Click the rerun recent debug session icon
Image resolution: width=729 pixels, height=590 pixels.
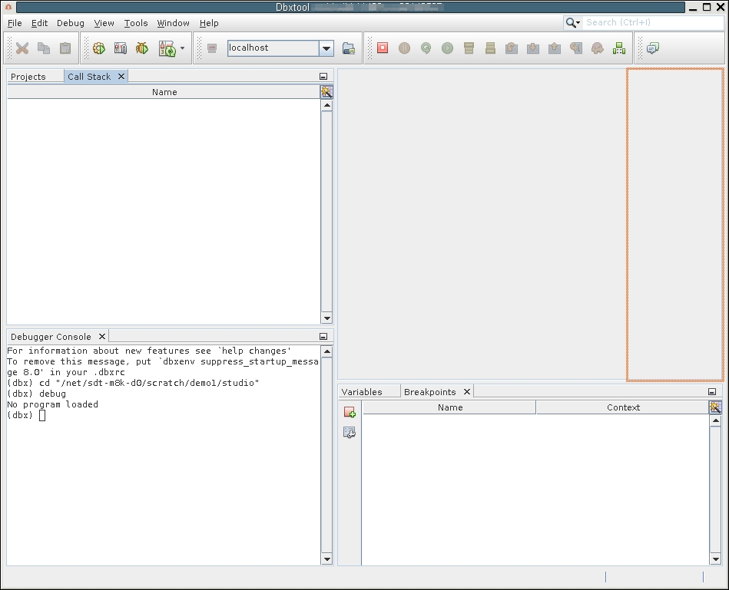(167, 48)
